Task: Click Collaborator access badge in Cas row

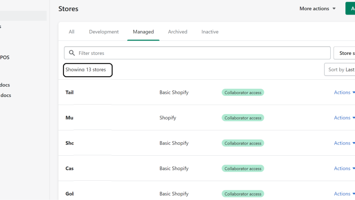Action: coord(243,169)
